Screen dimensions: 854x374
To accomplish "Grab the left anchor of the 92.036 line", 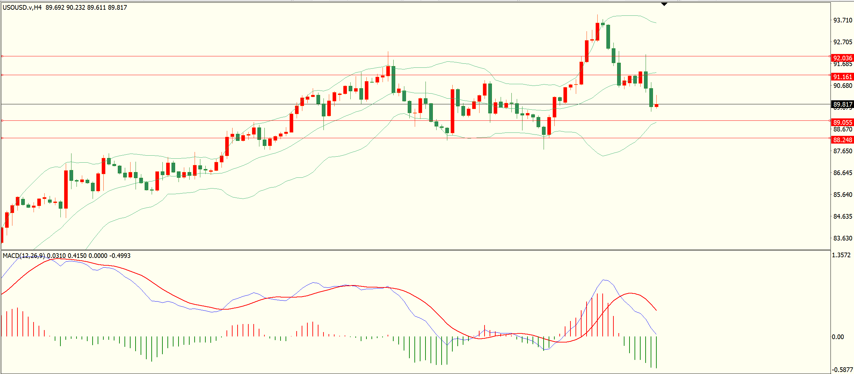I will pyautogui.click(x=2, y=56).
